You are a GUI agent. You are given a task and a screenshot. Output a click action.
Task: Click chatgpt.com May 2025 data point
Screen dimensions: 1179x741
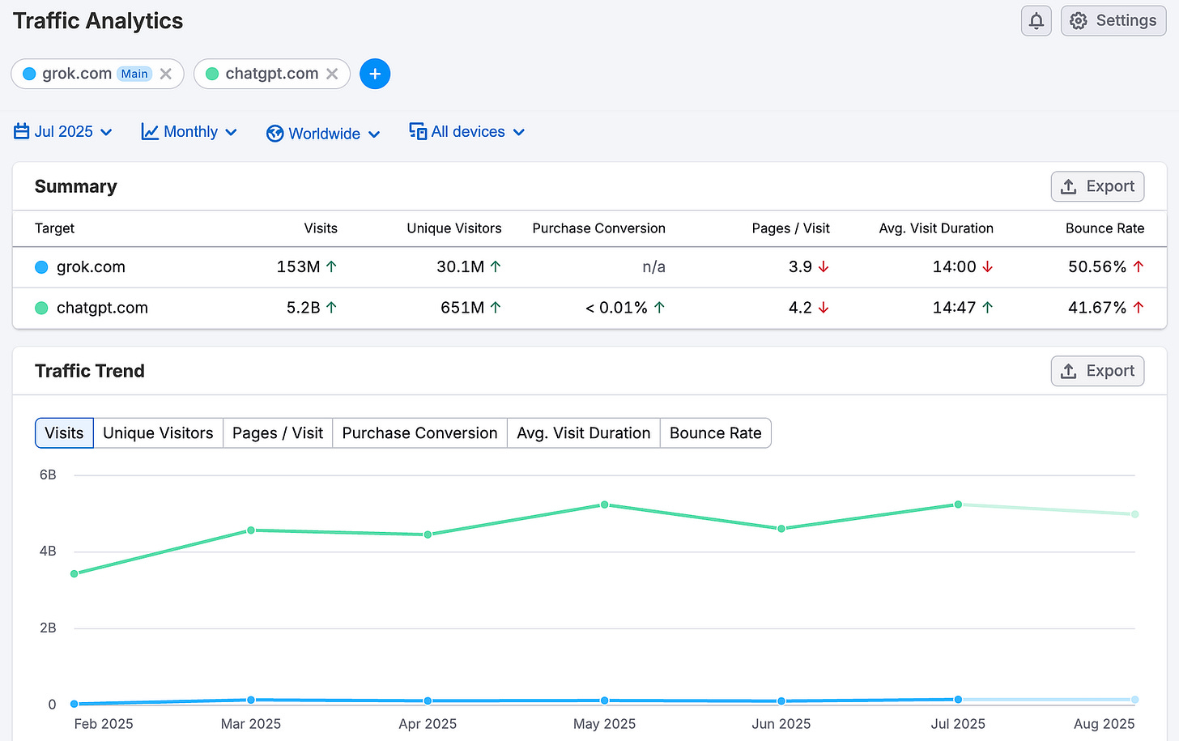605,505
